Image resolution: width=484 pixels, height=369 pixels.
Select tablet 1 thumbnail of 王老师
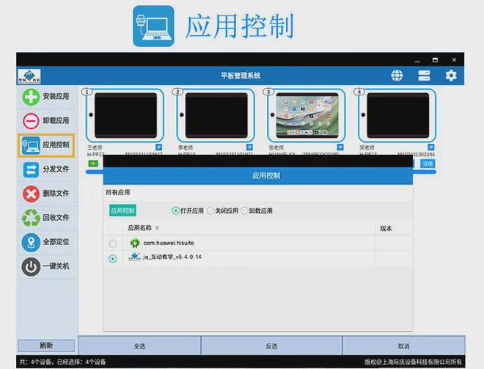click(x=125, y=115)
